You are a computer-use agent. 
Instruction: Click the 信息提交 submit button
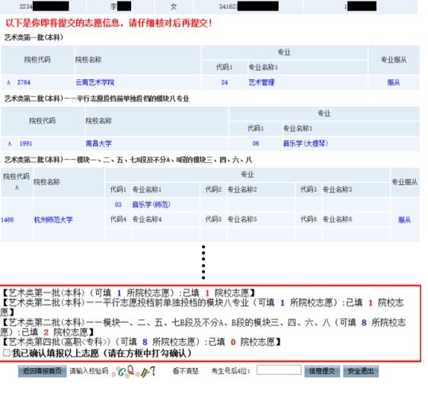point(322,371)
